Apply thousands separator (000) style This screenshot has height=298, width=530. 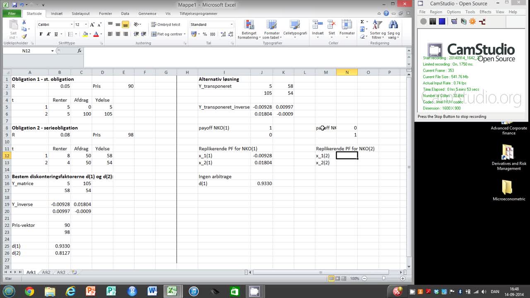[212, 34]
